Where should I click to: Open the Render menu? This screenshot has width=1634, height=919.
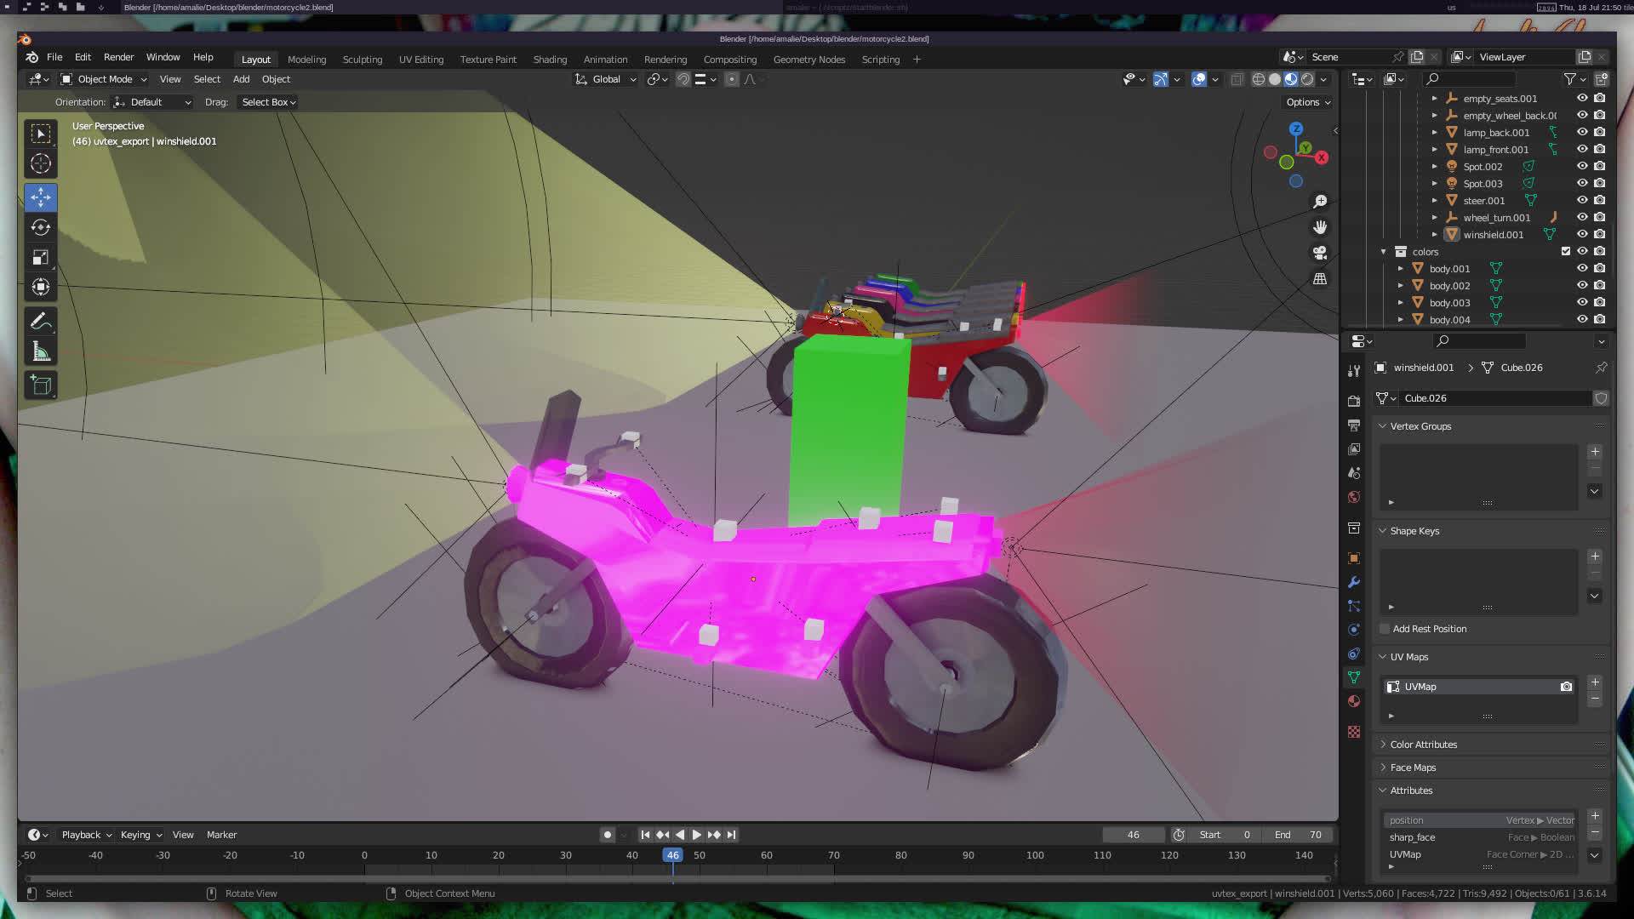pos(118,57)
